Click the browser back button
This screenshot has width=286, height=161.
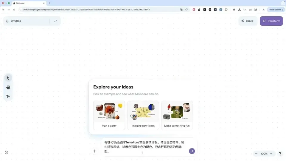pos(3,10)
